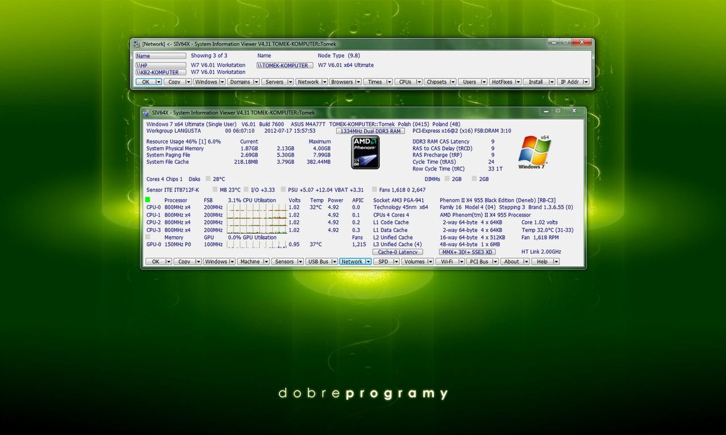Open dropdown arrow beside Servers in Network window

tap(290, 82)
